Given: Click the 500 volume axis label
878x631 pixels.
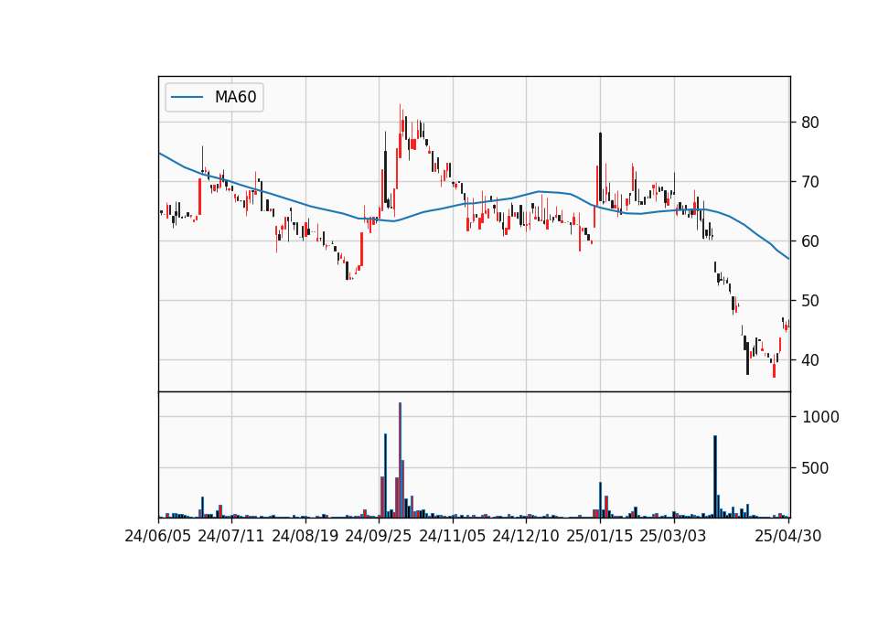Looking at the screenshot, I should pyautogui.click(x=815, y=468).
